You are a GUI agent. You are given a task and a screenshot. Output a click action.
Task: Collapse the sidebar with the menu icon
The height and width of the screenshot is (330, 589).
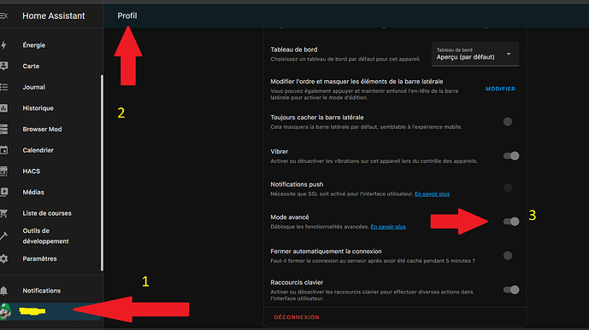(x=3, y=15)
